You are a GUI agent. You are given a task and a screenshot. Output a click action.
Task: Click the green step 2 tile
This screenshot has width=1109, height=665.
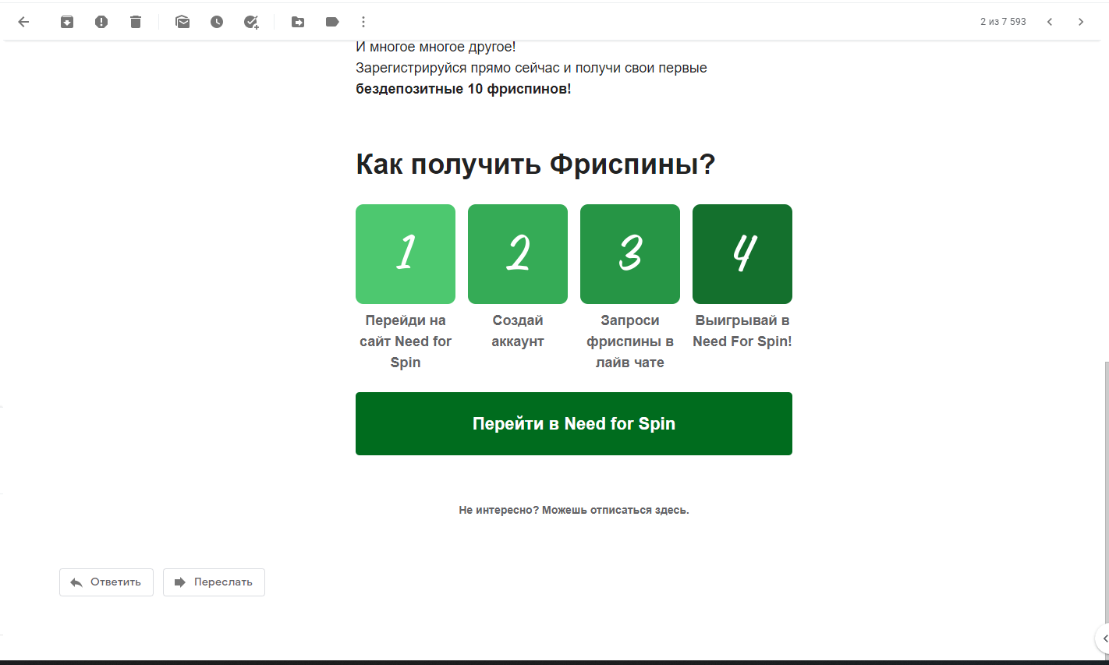(x=518, y=254)
